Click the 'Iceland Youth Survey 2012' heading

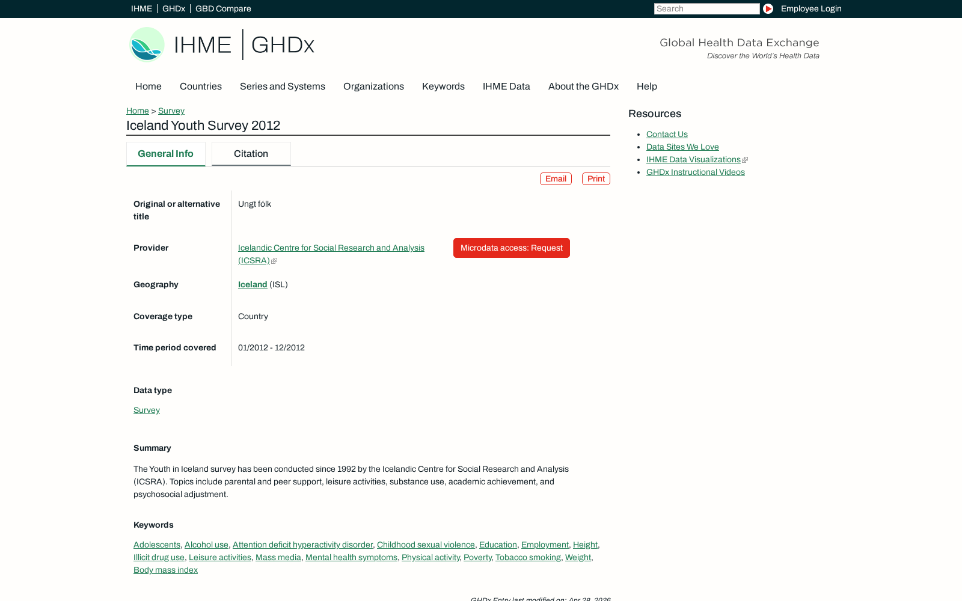click(203, 126)
